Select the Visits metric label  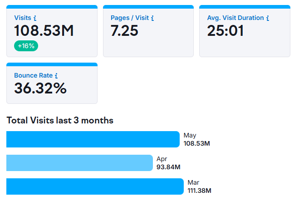[x=23, y=18]
